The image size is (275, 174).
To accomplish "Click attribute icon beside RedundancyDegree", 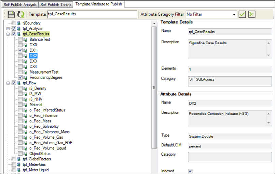I will tap(25, 78).
